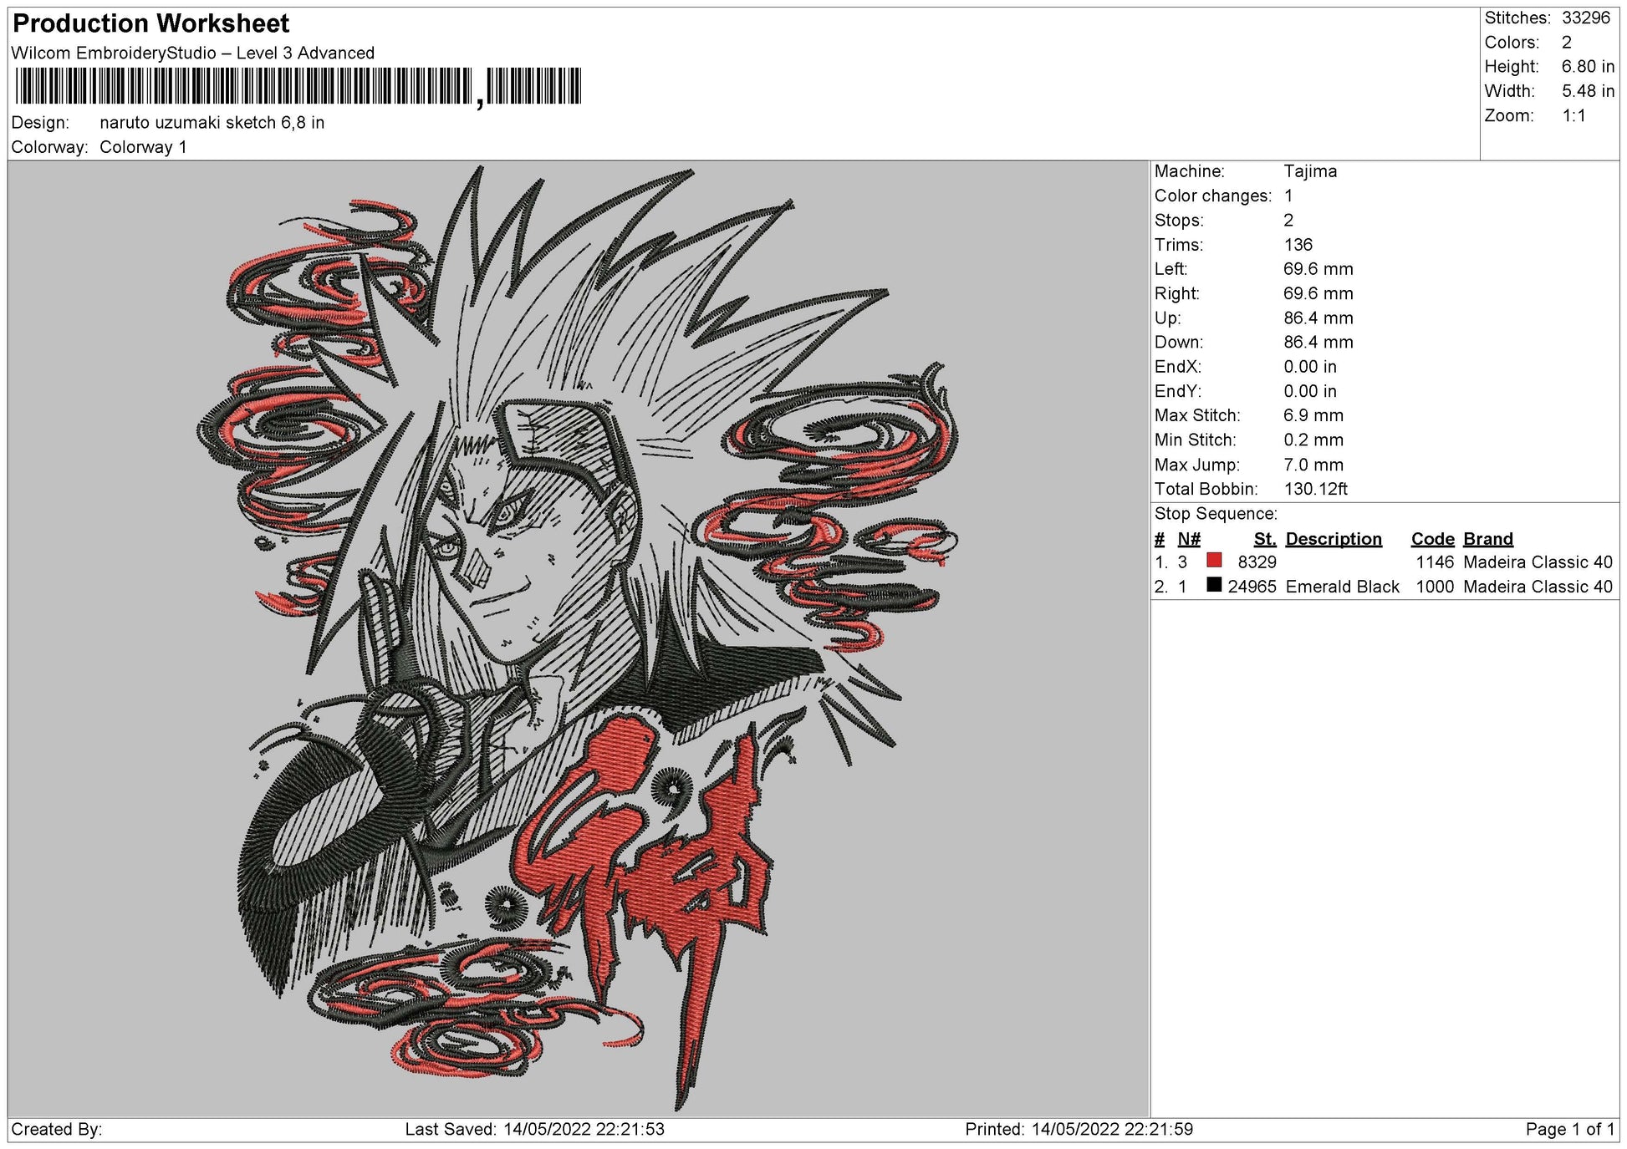Click the Code column header
The height and width of the screenshot is (1149, 1627).
(x=1432, y=539)
